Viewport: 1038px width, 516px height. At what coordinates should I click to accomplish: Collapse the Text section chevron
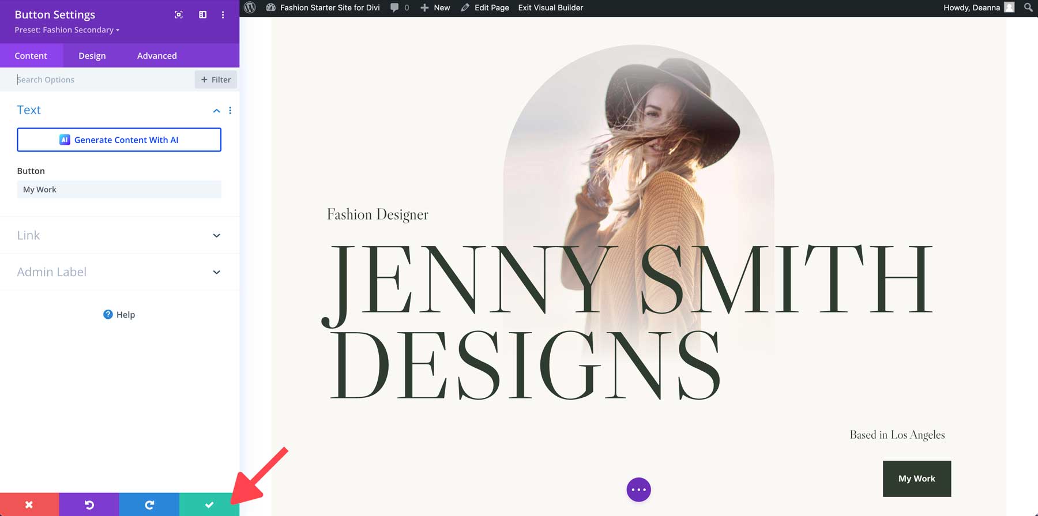pyautogui.click(x=216, y=111)
